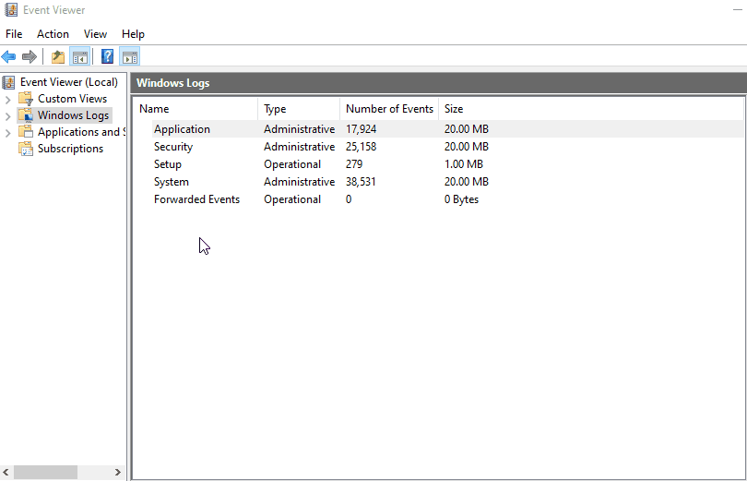747x481 pixels.
Task: Open Help via the question mark icon
Action: click(107, 56)
